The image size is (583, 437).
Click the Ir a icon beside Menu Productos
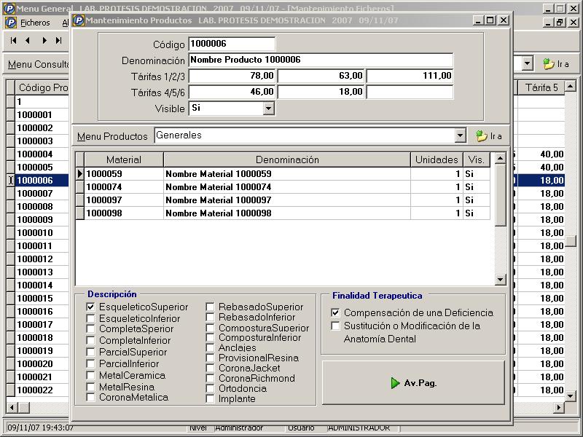point(482,136)
